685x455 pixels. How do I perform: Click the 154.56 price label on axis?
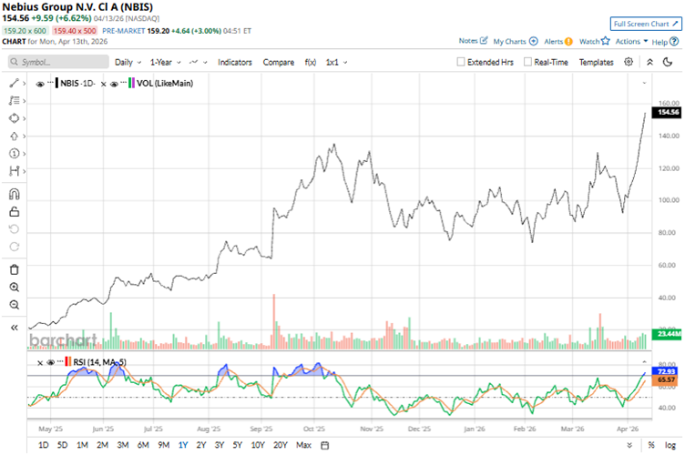pos(667,112)
